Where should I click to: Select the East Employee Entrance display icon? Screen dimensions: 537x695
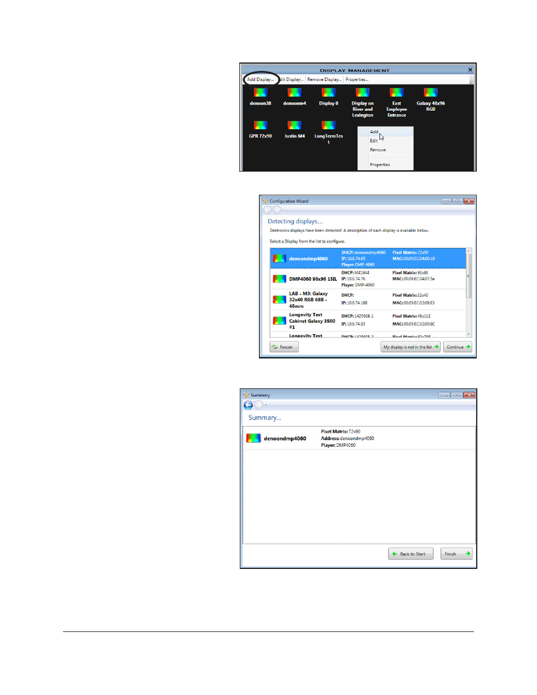(x=397, y=102)
